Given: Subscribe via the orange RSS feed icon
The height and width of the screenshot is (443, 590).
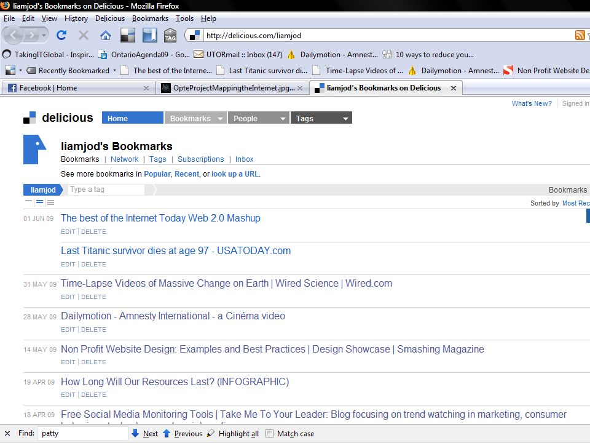Looking at the screenshot, I should pyautogui.click(x=580, y=36).
